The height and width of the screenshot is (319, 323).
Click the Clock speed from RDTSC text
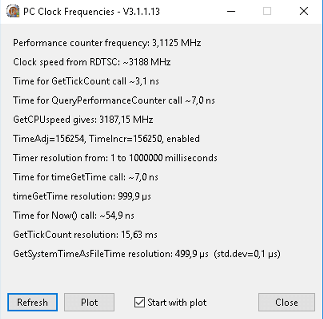[x=92, y=62]
